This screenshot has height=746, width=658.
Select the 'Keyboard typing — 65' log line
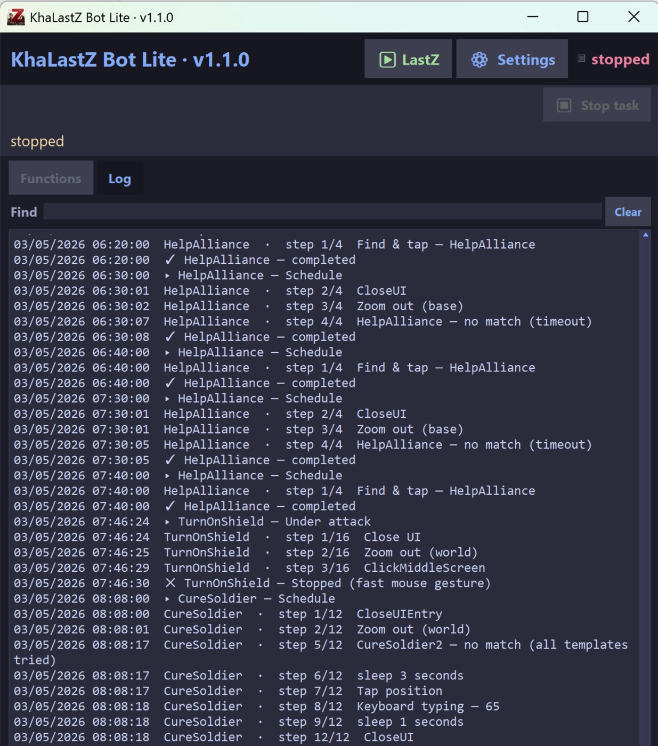click(257, 707)
